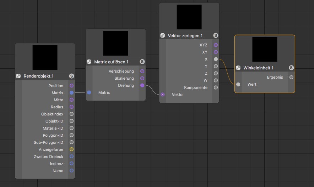
Task: Click the Wert input port on Winkeleinheit.1
Action: [238, 84]
